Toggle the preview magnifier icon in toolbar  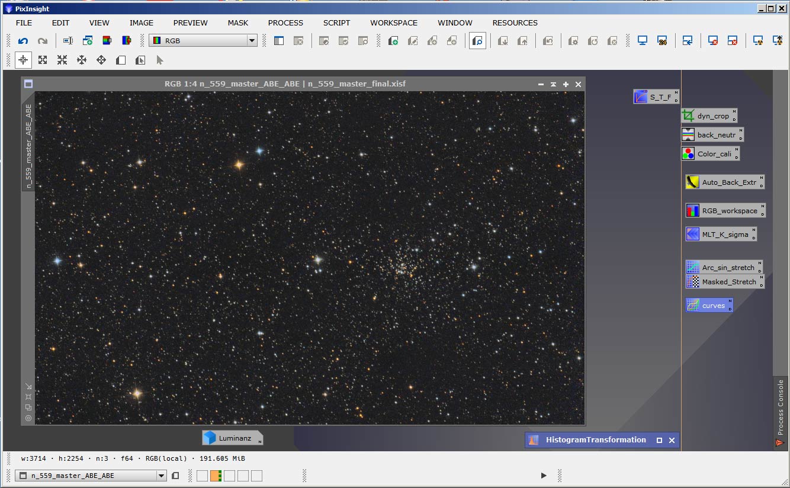(477, 41)
